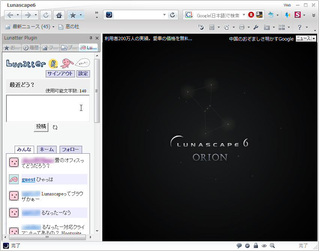Screen dimensions: 319x251
Task: Select the Amazon search icon
Action: (x=259, y=15)
